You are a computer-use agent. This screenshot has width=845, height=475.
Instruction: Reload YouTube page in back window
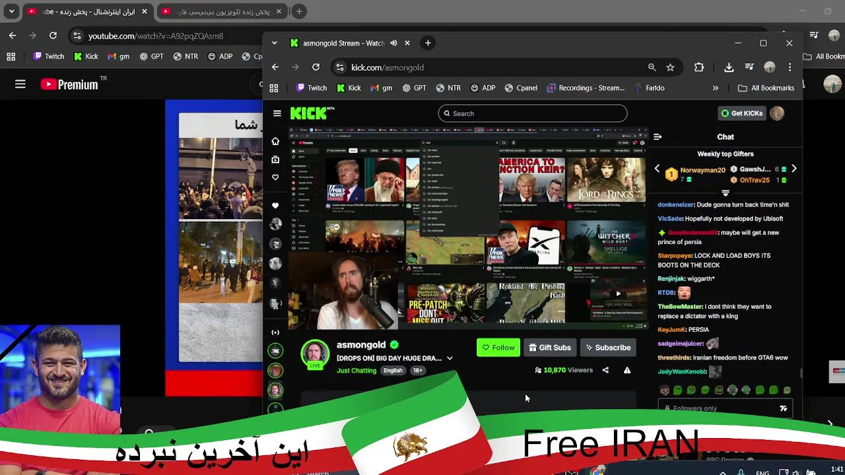[x=53, y=36]
